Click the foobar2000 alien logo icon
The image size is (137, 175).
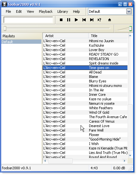pos(4,4)
